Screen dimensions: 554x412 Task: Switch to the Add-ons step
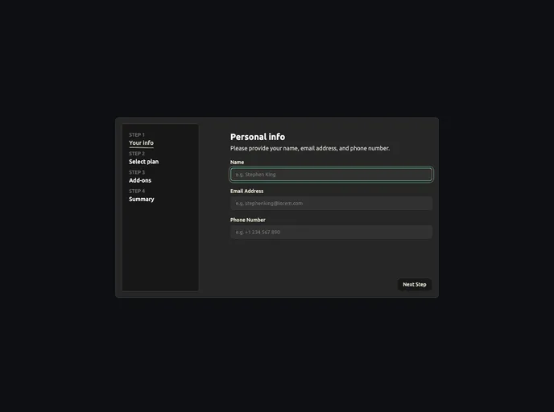click(x=140, y=180)
